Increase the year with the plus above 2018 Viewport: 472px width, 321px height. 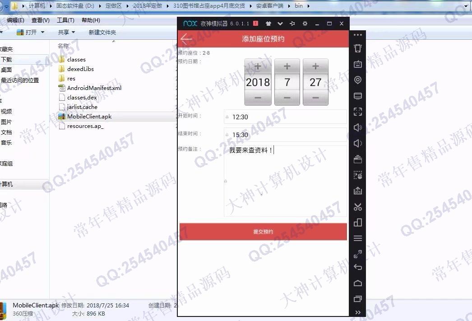pos(258,66)
